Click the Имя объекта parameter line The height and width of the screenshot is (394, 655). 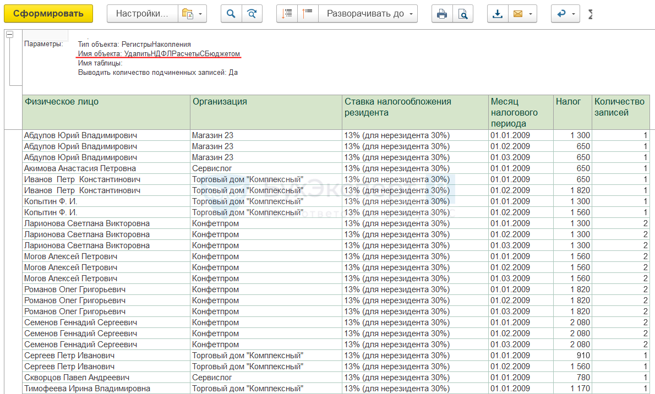[159, 54]
